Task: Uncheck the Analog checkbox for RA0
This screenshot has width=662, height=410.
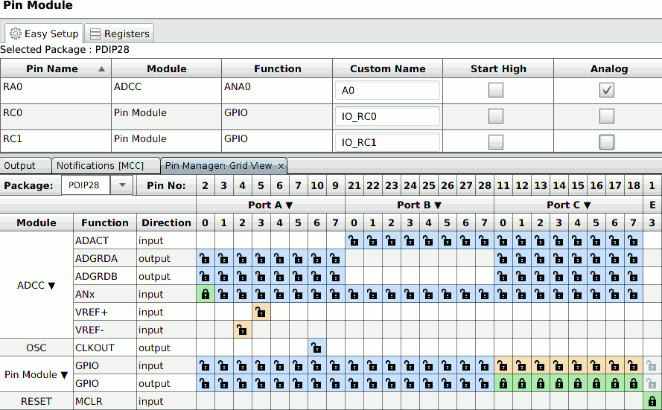Action: [x=607, y=90]
